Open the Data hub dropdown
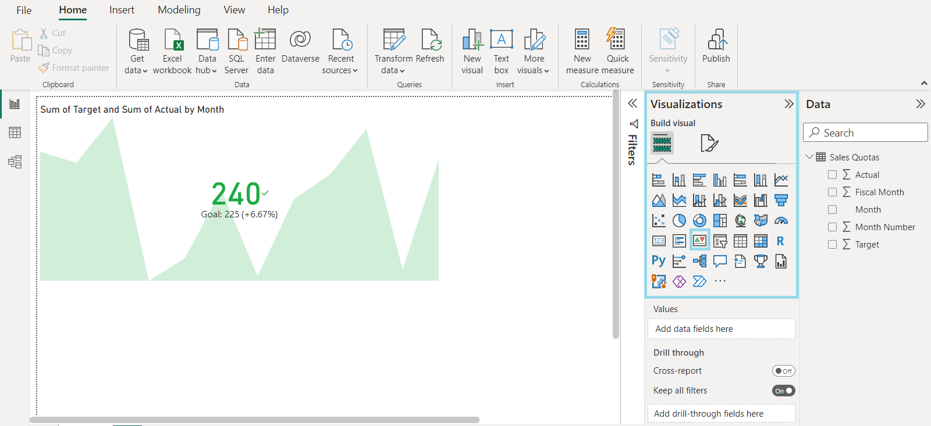Screen dimensions: 931x426 click(207, 52)
